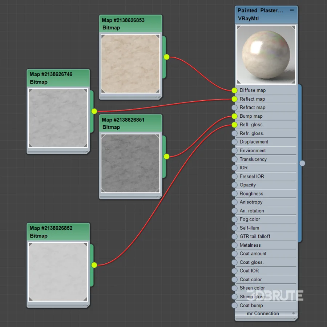The width and height of the screenshot is (327, 327).
Task: Click the VRayMtl node output socket
Action: pyautogui.click(x=302, y=163)
